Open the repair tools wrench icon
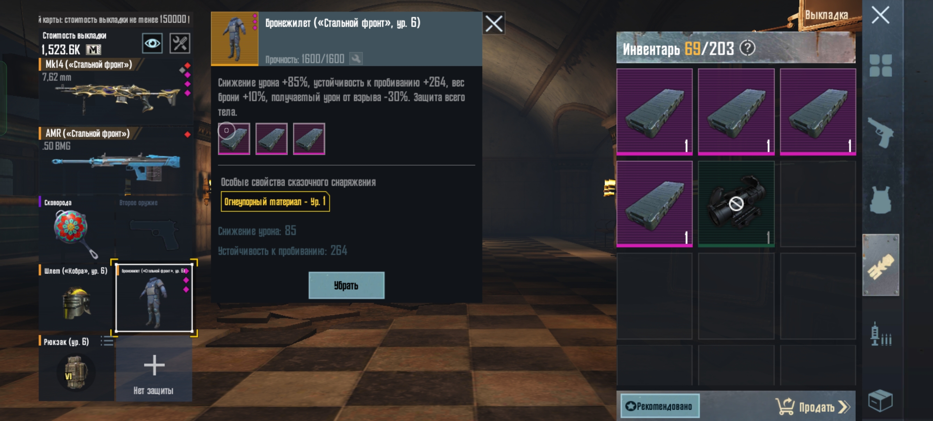 point(180,43)
